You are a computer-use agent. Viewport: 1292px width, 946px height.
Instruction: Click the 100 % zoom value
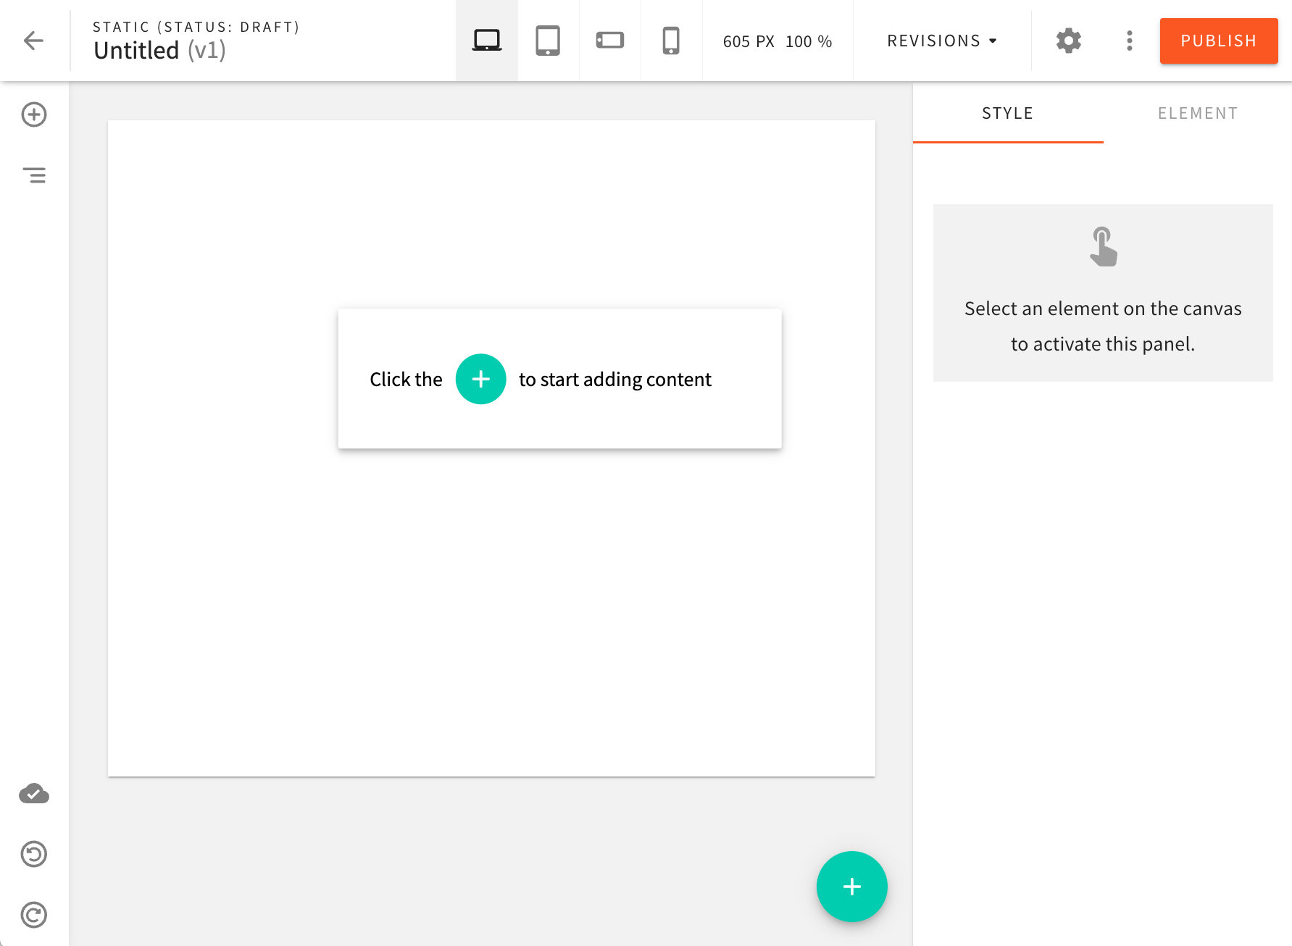808,41
